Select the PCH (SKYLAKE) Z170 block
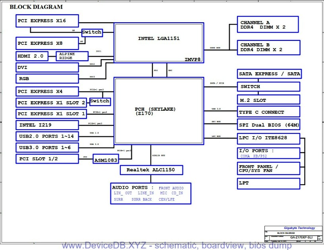 point(159,111)
